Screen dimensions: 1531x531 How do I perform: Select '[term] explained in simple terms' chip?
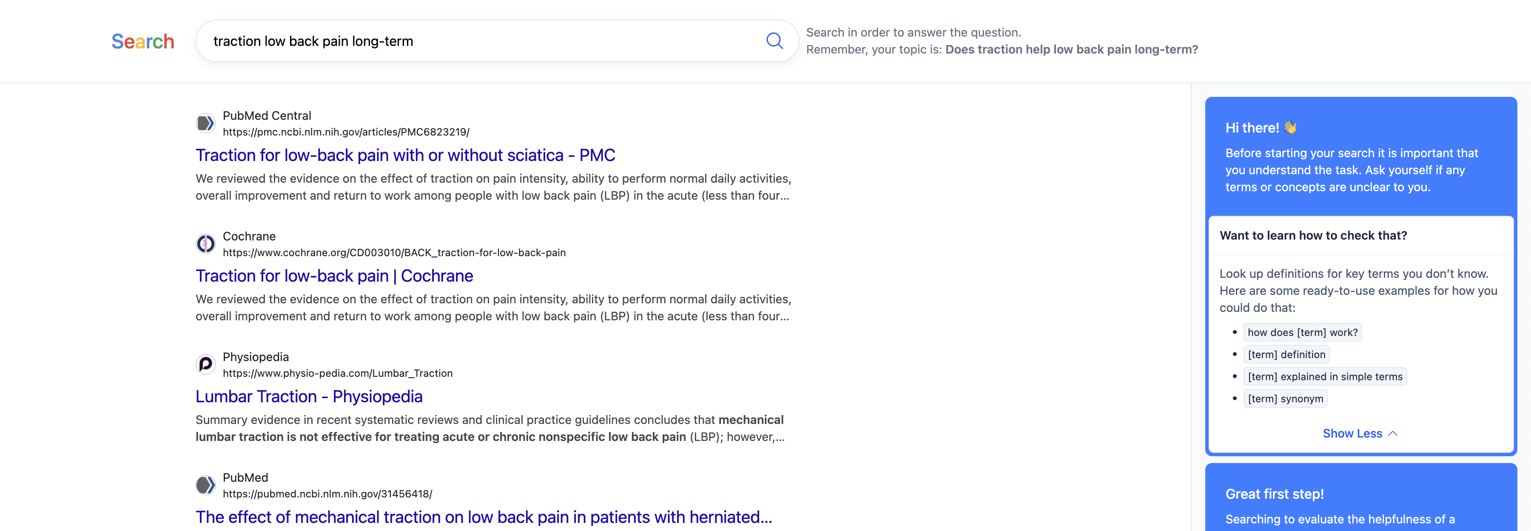(x=1325, y=376)
